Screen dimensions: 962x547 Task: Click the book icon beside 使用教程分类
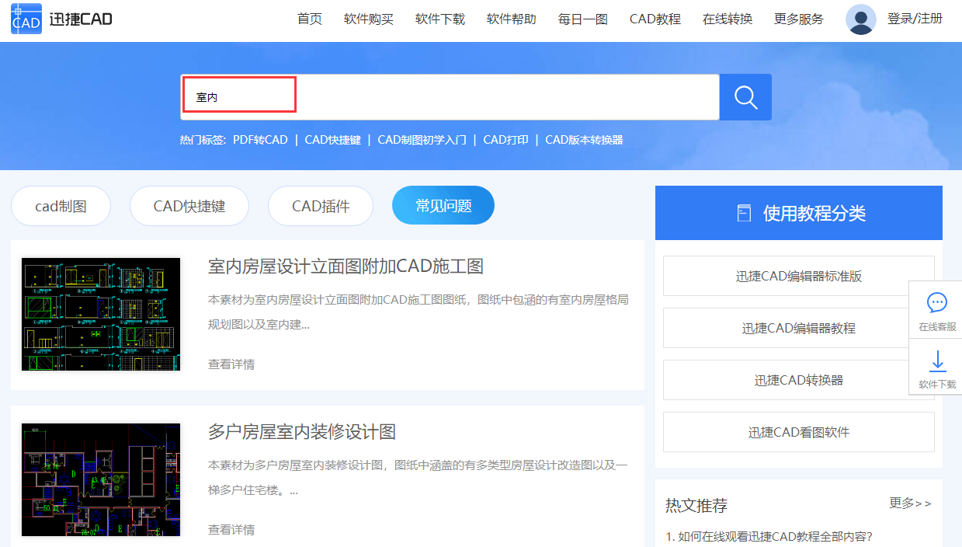tap(745, 212)
